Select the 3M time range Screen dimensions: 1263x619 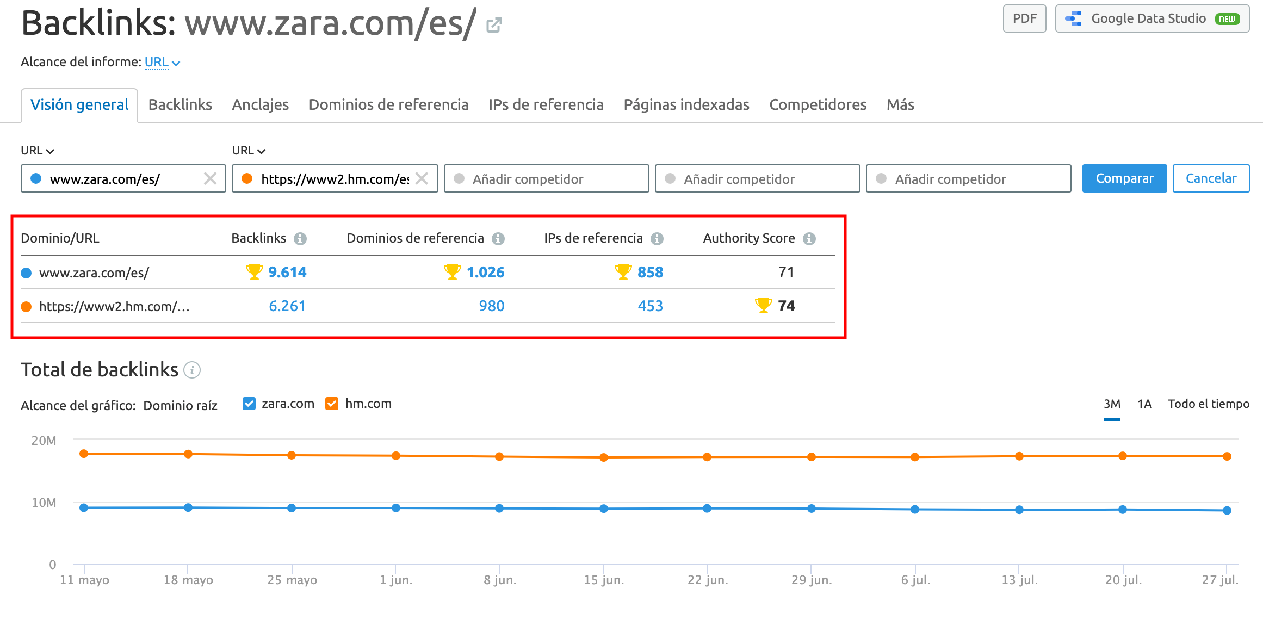(x=1112, y=404)
